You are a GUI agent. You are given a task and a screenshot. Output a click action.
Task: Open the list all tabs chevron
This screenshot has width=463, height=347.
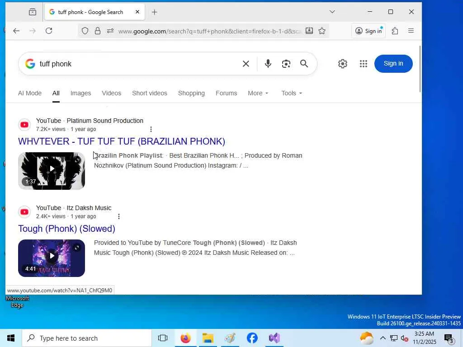pyautogui.click(x=332, y=12)
